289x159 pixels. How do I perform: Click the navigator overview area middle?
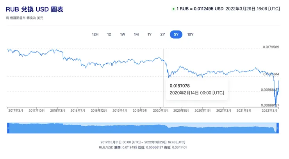pyautogui.click(x=143, y=128)
